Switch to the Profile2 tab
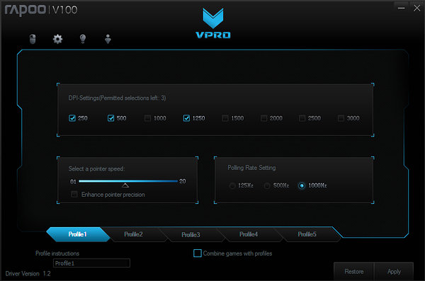Image resolution: width=425 pixels, height=281 pixels. pyautogui.click(x=134, y=234)
